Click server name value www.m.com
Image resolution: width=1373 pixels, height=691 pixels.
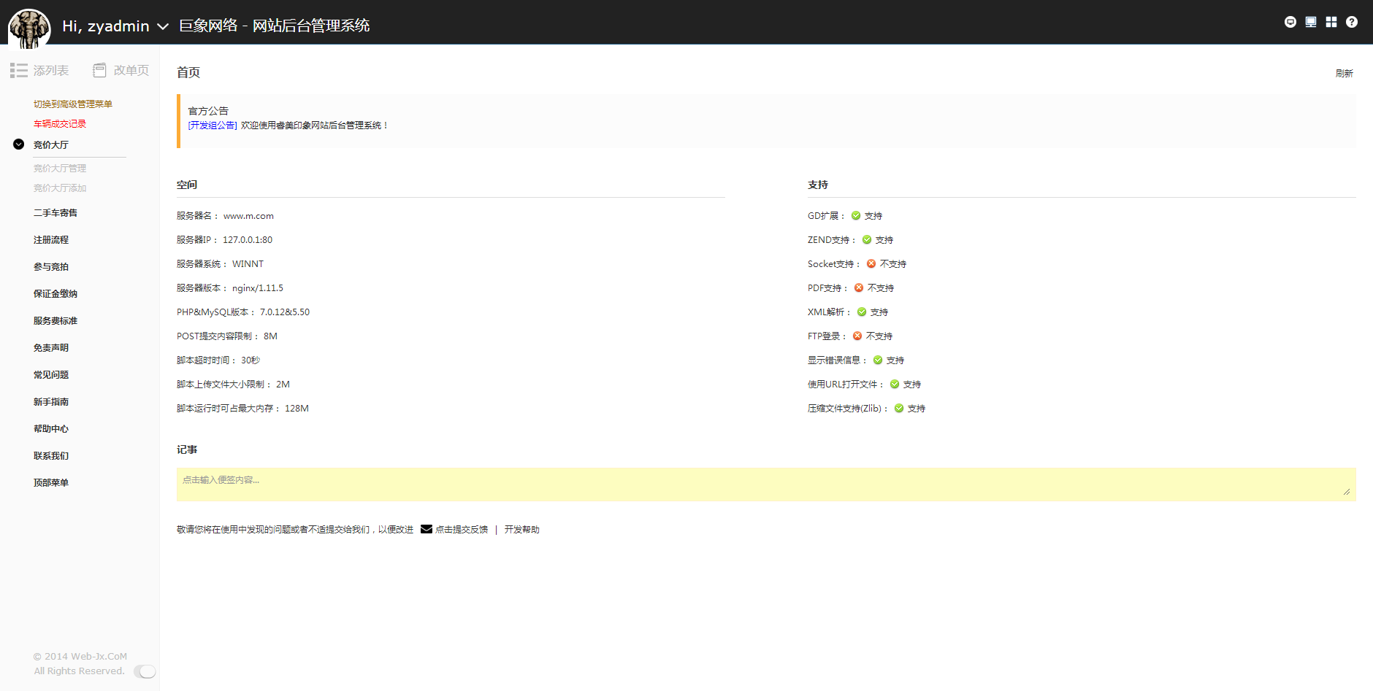point(248,216)
